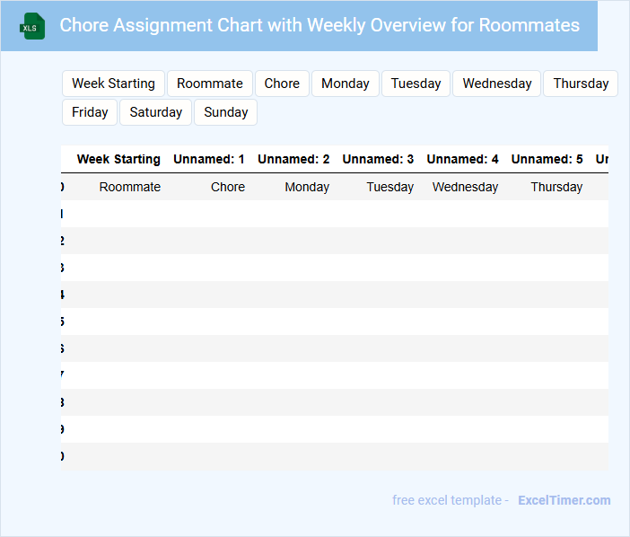
Task: Select the Unnamed: 2 column header
Action: click(x=293, y=159)
